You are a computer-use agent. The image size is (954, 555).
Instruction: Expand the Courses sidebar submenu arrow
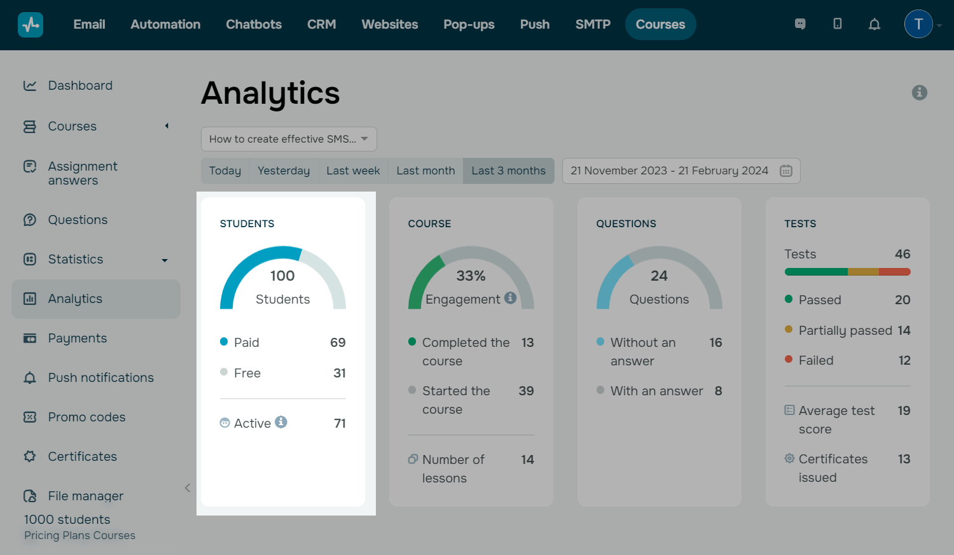167,126
